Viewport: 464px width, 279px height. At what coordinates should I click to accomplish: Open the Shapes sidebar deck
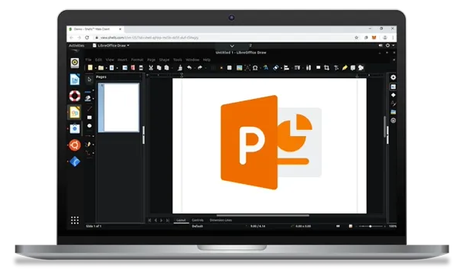[393, 95]
